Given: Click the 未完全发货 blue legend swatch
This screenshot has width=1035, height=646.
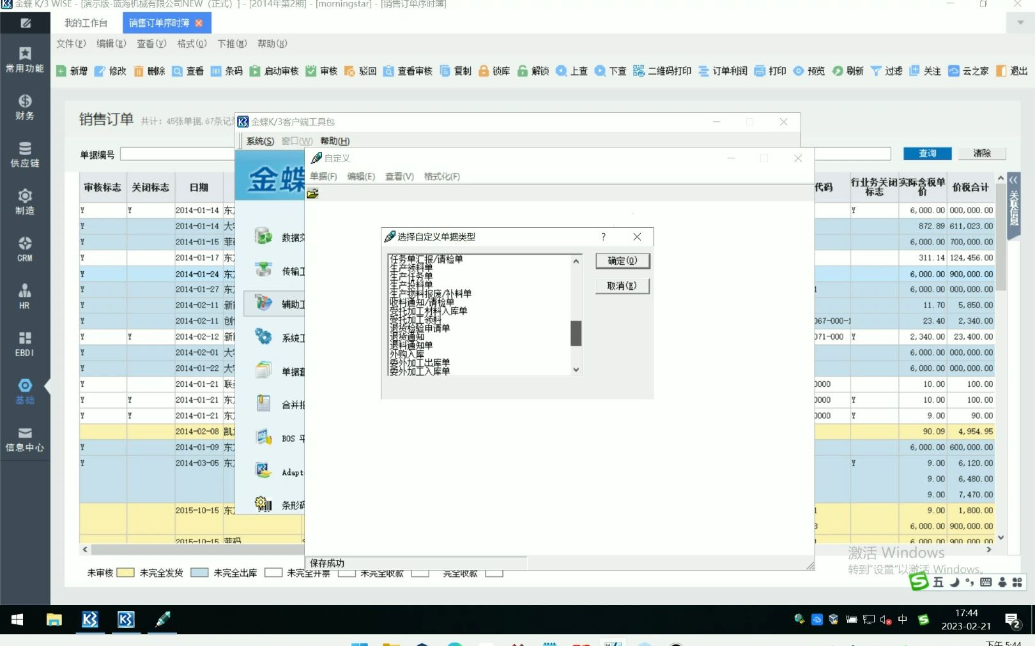Looking at the screenshot, I should [199, 573].
